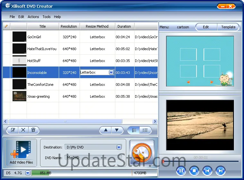The height and width of the screenshot is (180, 244).
Task: Click the right orange arrow in menu preview
Action: (x=212, y=82)
